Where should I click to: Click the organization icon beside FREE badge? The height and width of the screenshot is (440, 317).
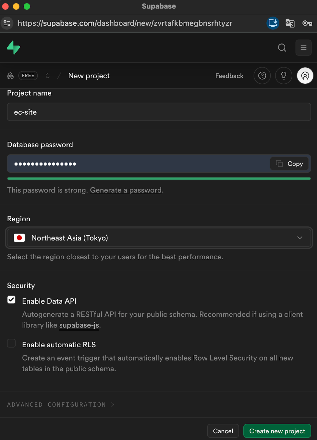(x=10, y=76)
